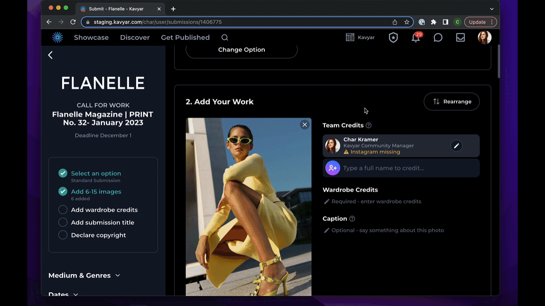
Task: Click the Add 6-15 images checkmark
Action: [63, 192]
